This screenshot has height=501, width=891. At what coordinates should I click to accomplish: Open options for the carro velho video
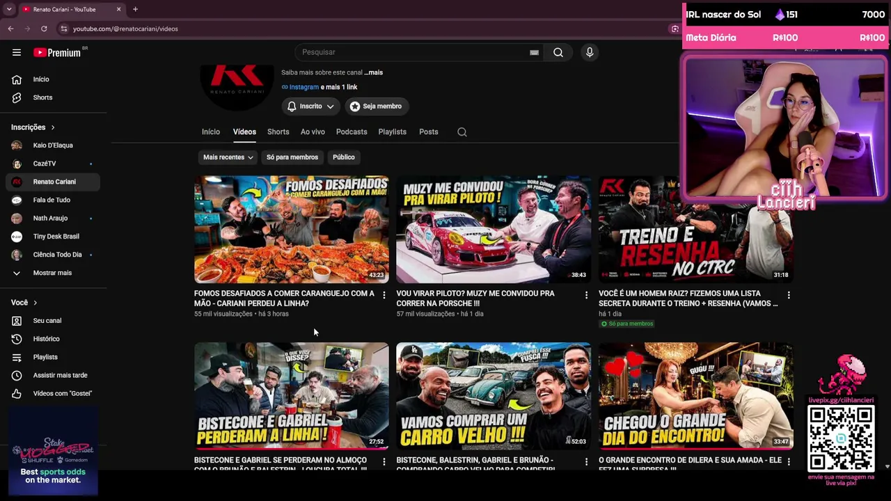click(586, 461)
